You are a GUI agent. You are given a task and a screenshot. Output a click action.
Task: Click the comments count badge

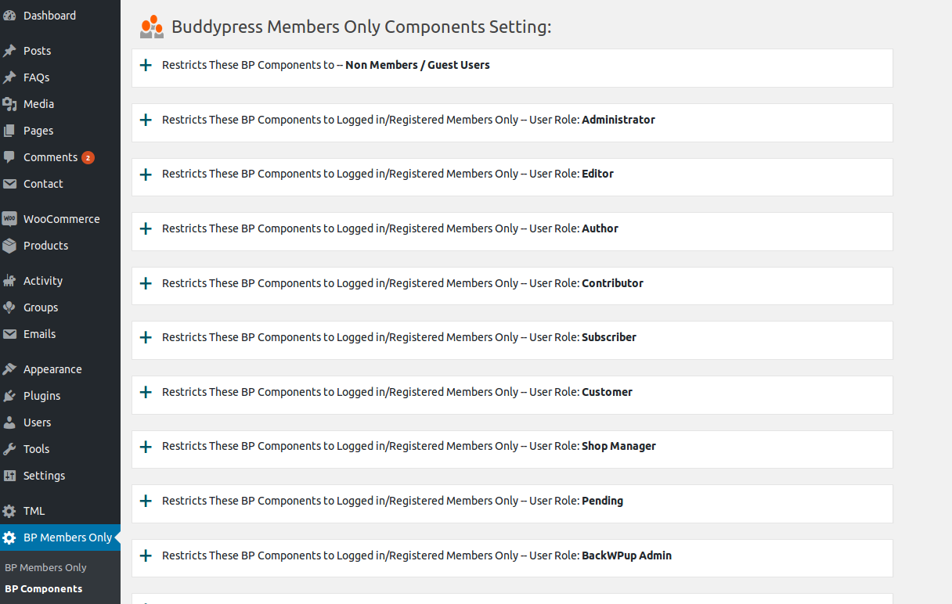coord(88,158)
